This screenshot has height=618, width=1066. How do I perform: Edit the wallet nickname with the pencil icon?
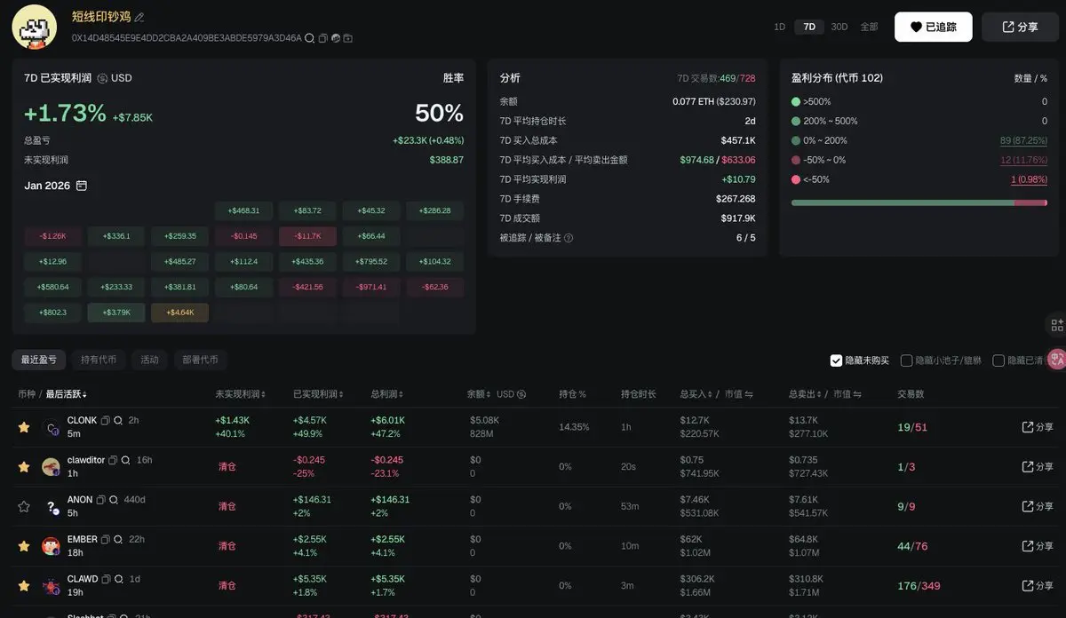tap(139, 17)
